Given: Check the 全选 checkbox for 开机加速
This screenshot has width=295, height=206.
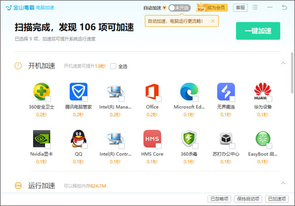Looking at the screenshot, I should pyautogui.click(x=113, y=66).
